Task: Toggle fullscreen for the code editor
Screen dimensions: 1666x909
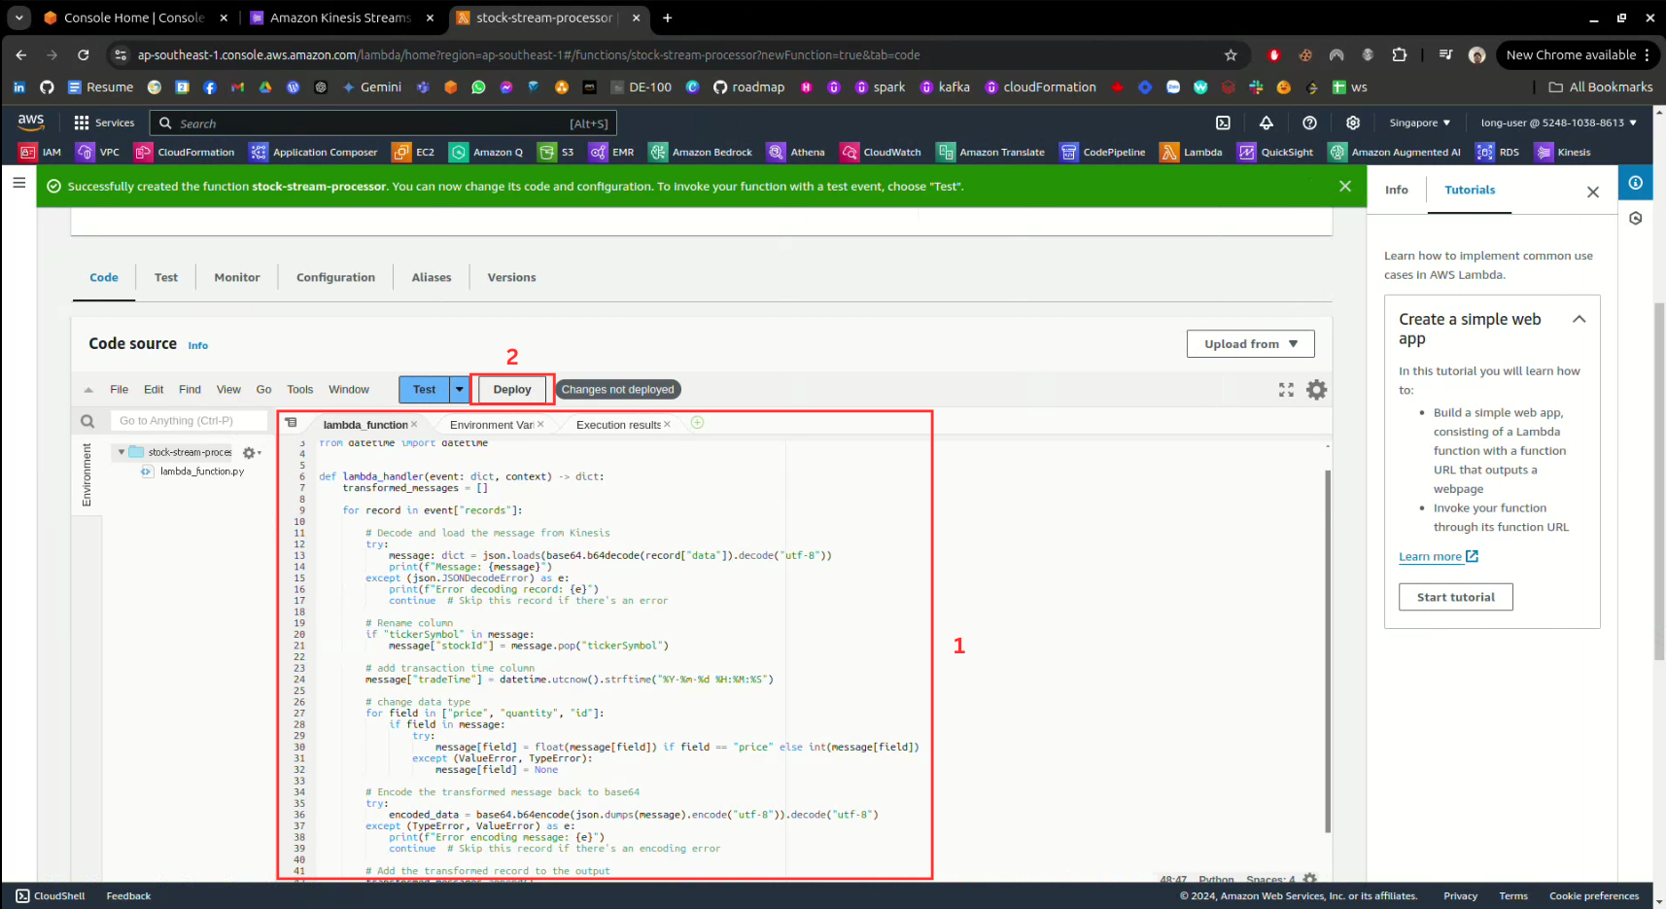Action: point(1286,390)
